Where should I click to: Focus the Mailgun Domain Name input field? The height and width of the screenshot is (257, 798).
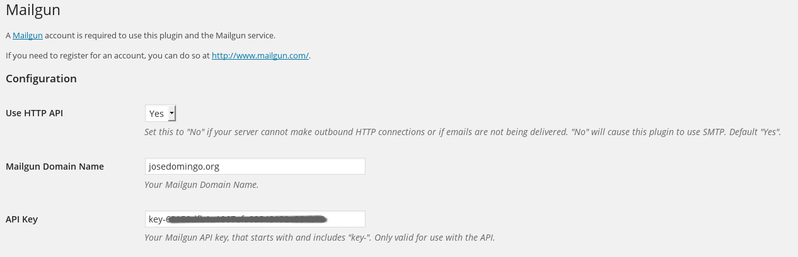(255, 167)
